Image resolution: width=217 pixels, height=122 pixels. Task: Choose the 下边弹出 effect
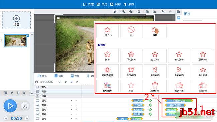131,56
